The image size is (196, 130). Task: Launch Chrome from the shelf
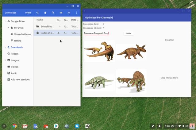[x=14, y=126]
